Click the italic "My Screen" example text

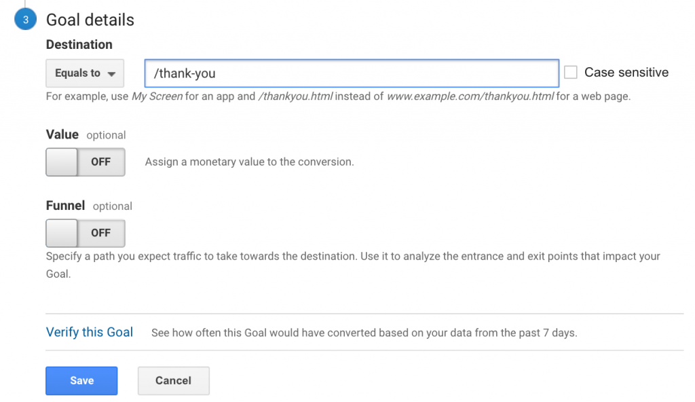click(x=157, y=96)
